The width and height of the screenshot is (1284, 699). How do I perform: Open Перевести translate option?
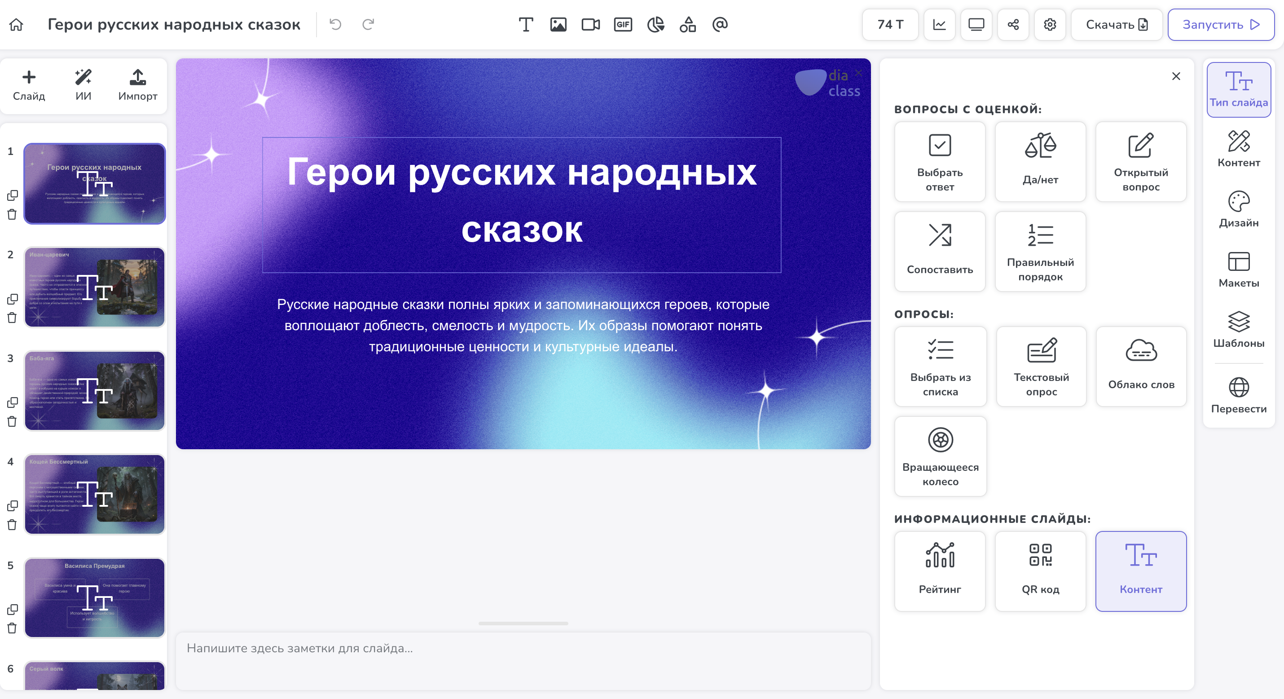[x=1239, y=396]
